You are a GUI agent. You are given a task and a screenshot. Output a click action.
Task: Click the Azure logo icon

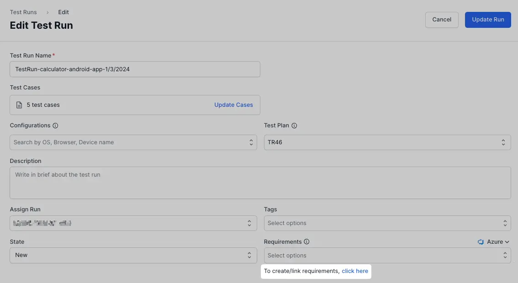coord(481,242)
